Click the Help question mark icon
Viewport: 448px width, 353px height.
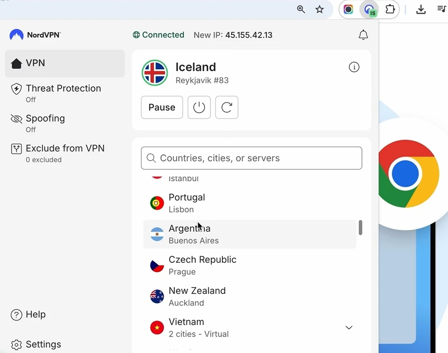pyautogui.click(x=16, y=315)
